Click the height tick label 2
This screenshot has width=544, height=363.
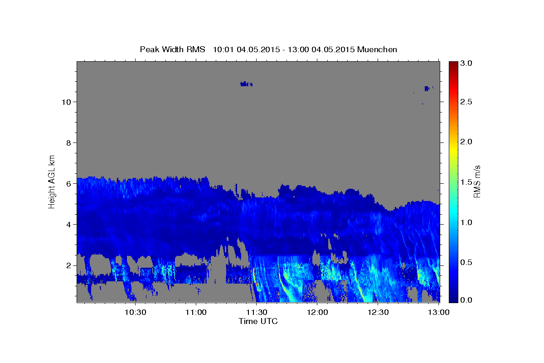click(68, 265)
